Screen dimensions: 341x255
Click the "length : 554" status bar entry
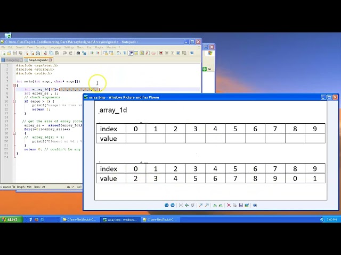[x=24, y=187]
